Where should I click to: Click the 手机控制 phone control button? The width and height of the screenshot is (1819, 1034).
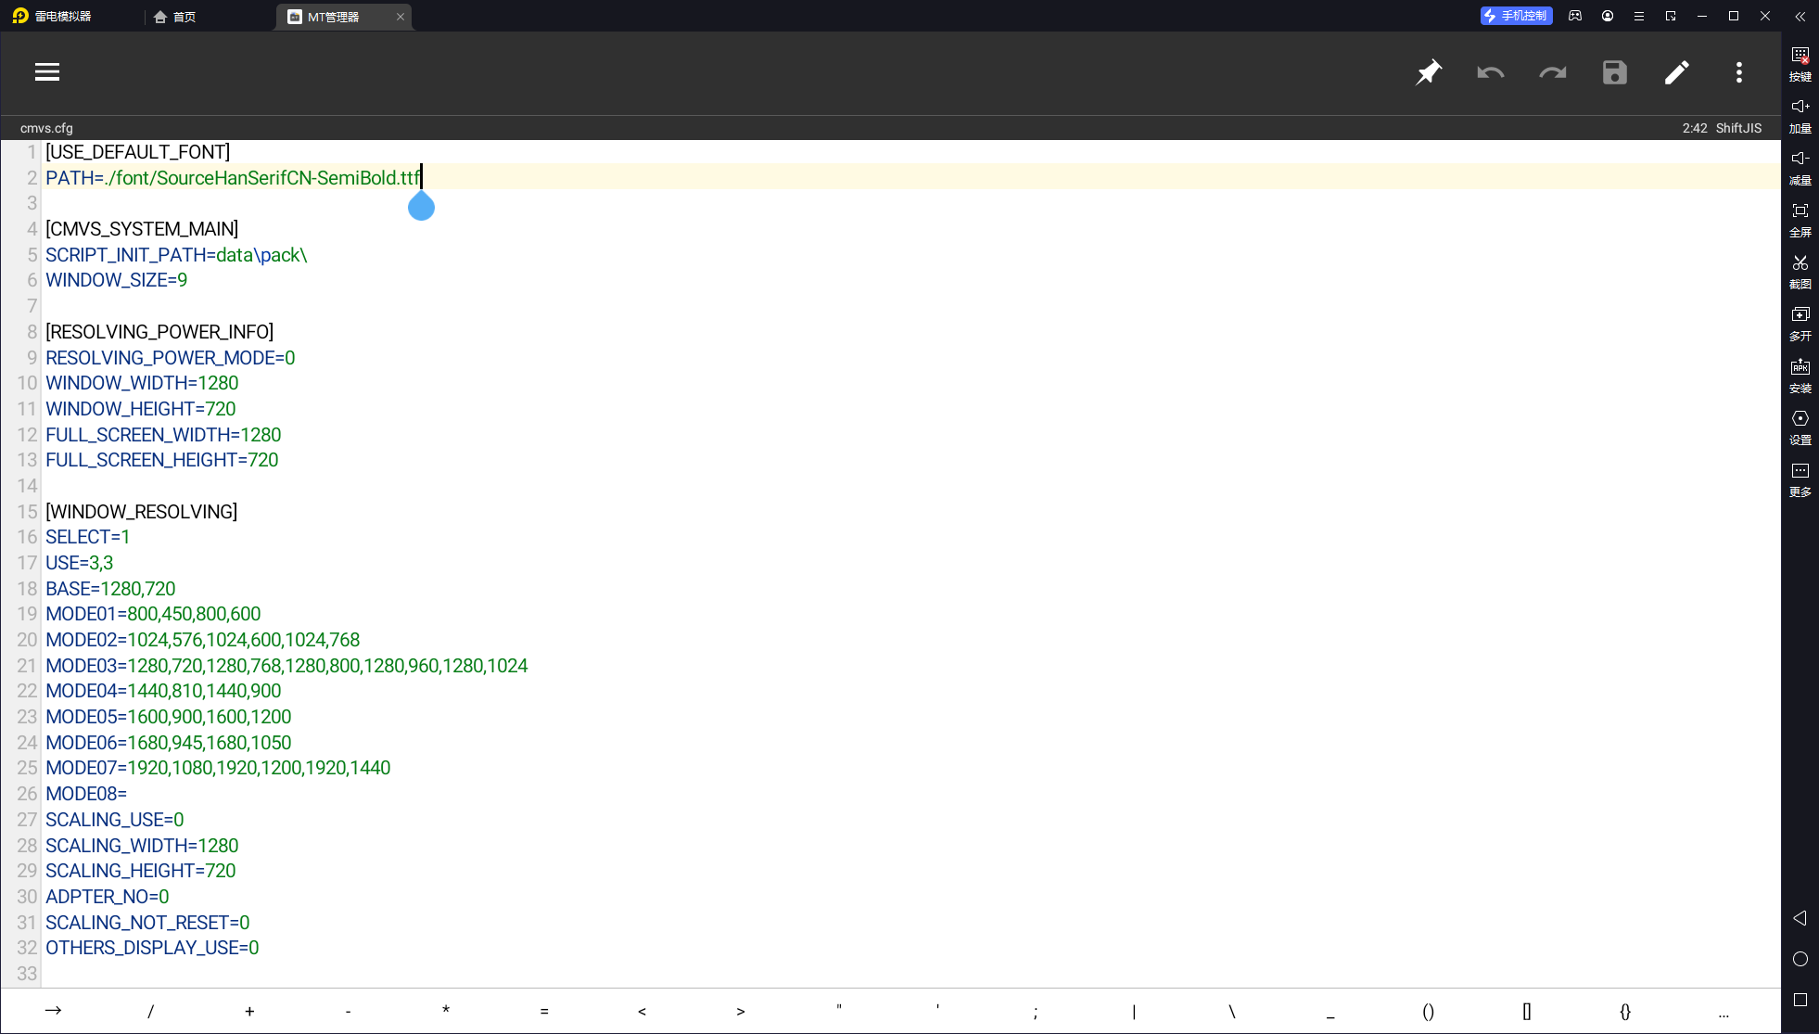coord(1516,16)
